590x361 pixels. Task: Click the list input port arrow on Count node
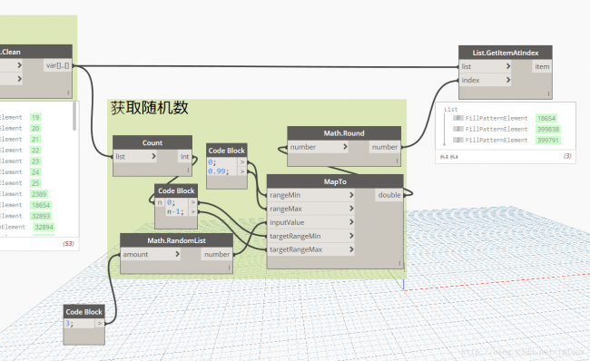click(x=153, y=156)
